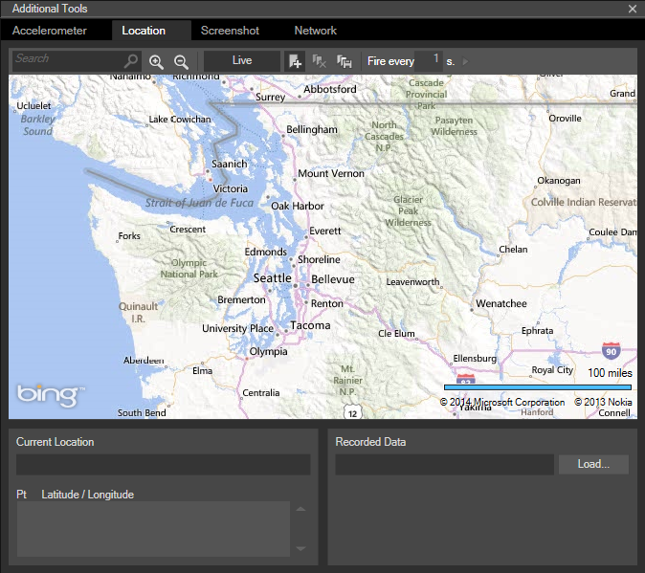Click Aberdeen on the map
This screenshot has width=645, height=573.
pyautogui.click(x=144, y=361)
